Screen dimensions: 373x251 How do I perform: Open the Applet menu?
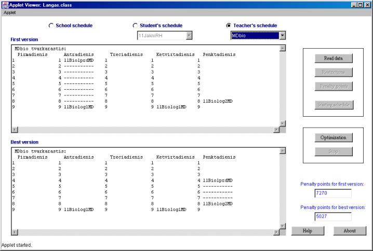pos(10,12)
